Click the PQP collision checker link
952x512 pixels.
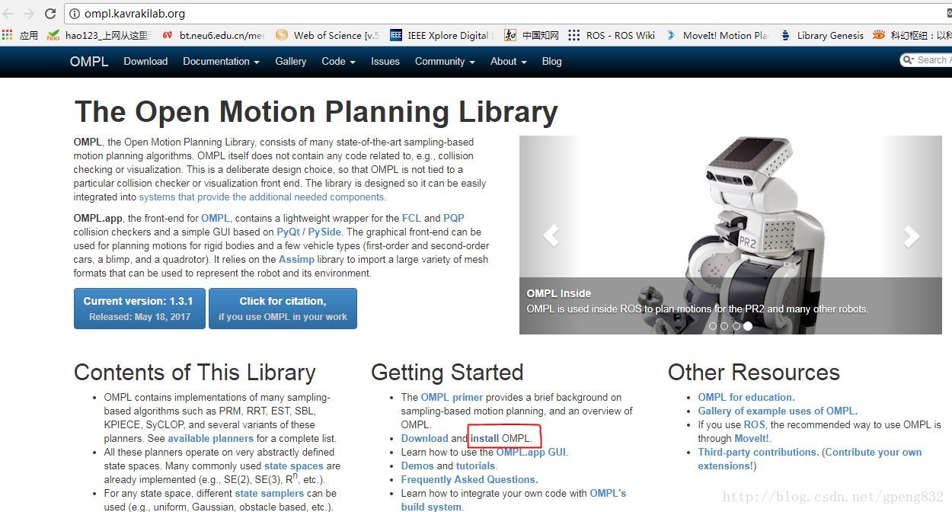(454, 218)
